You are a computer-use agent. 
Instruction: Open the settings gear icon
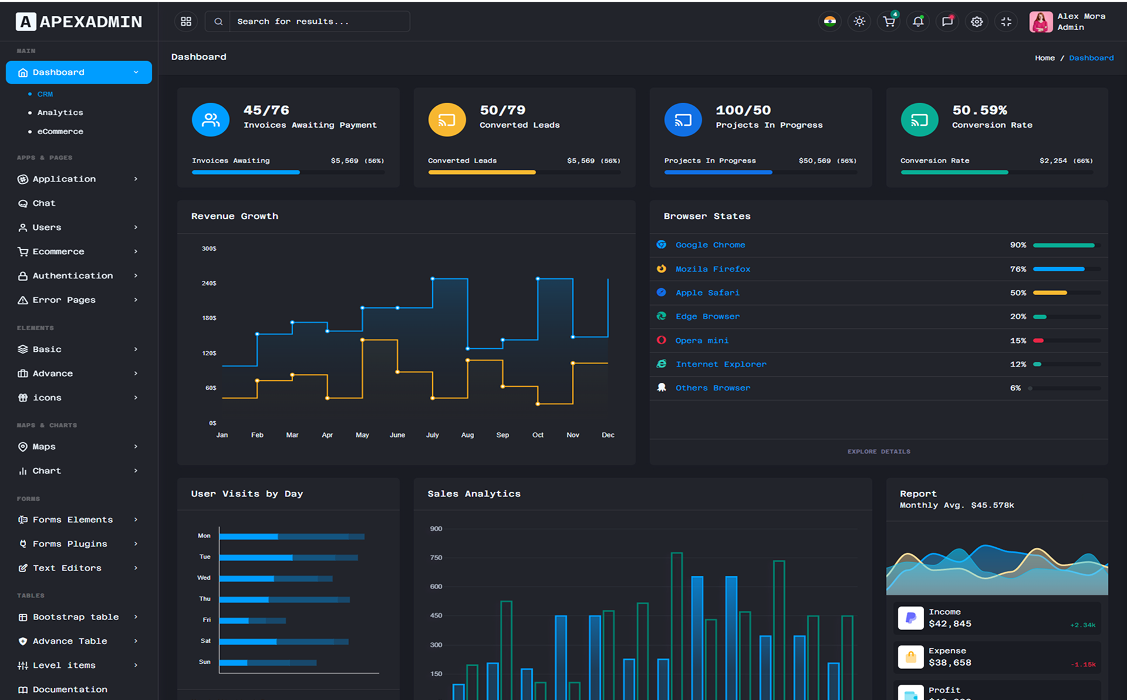click(x=976, y=22)
